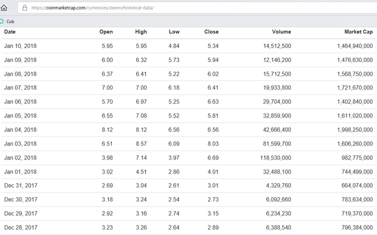377x235 pixels.
Task: Sort by the Open column header
Action: [x=106, y=32]
